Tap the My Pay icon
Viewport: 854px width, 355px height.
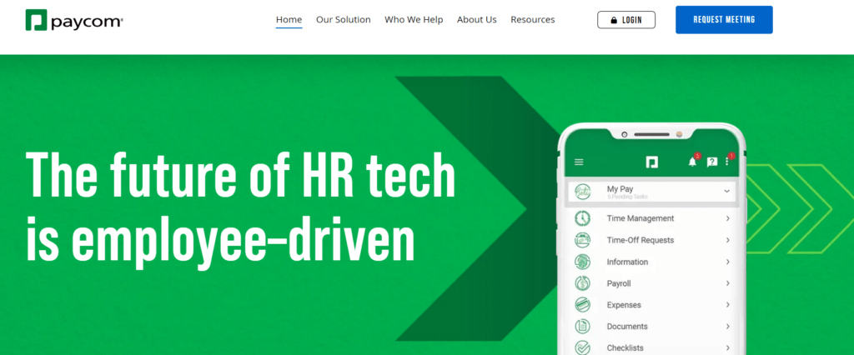click(x=583, y=191)
